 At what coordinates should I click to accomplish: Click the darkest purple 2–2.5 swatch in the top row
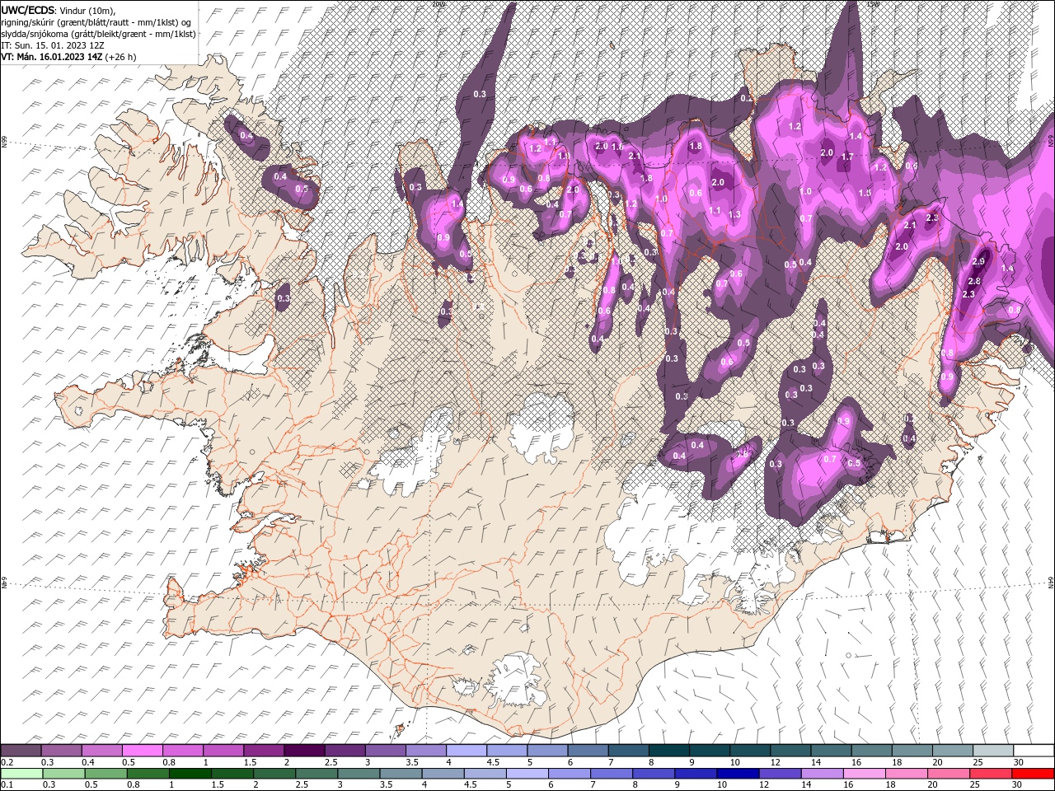pos(304,751)
